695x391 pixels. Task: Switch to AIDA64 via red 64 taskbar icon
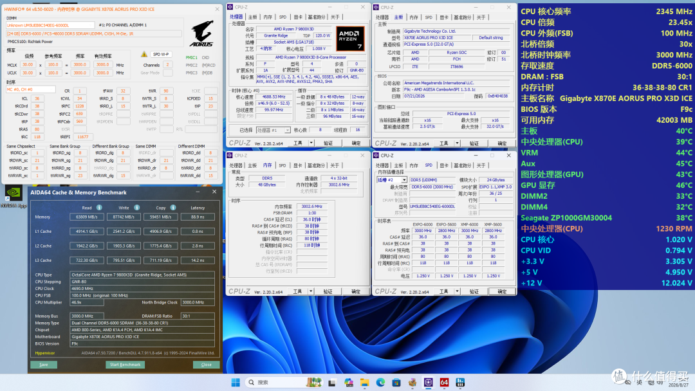coord(444,382)
